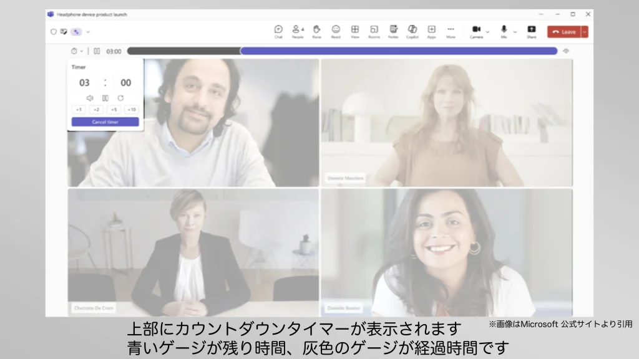Click the blue countdown progress bar
Image resolution: width=639 pixels, height=359 pixels.
point(398,51)
